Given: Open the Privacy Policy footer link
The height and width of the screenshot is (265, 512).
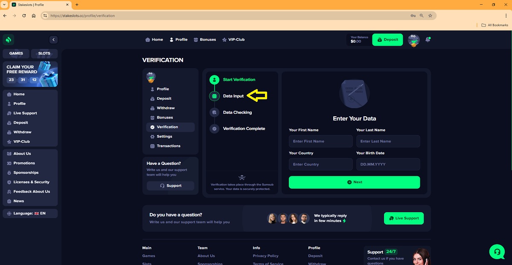Looking at the screenshot, I should [x=265, y=256].
